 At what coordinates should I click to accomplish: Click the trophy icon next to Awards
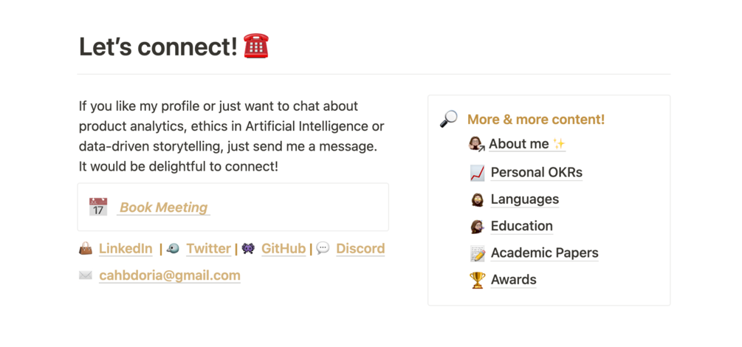(x=478, y=280)
